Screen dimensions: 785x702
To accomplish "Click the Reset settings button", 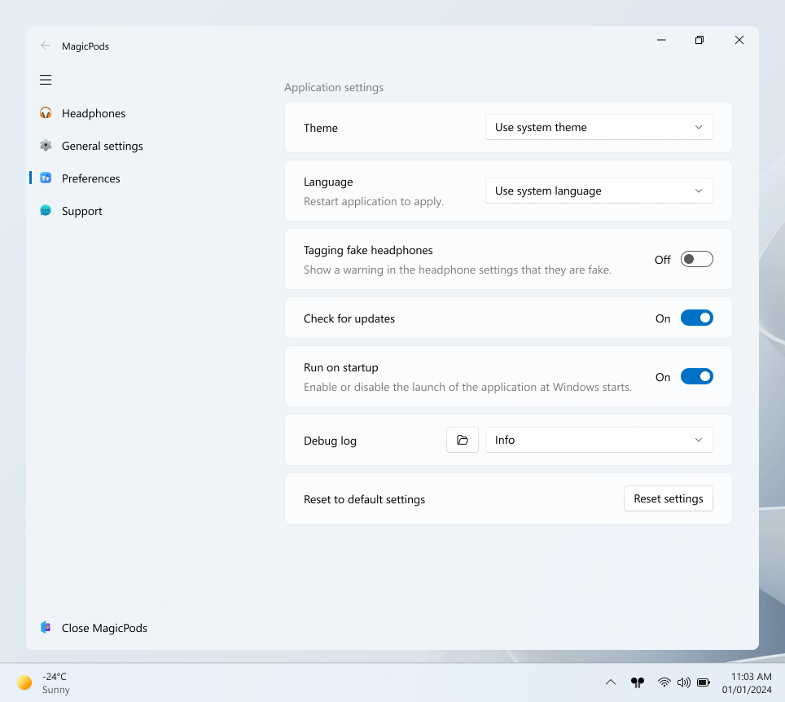I will pos(668,498).
